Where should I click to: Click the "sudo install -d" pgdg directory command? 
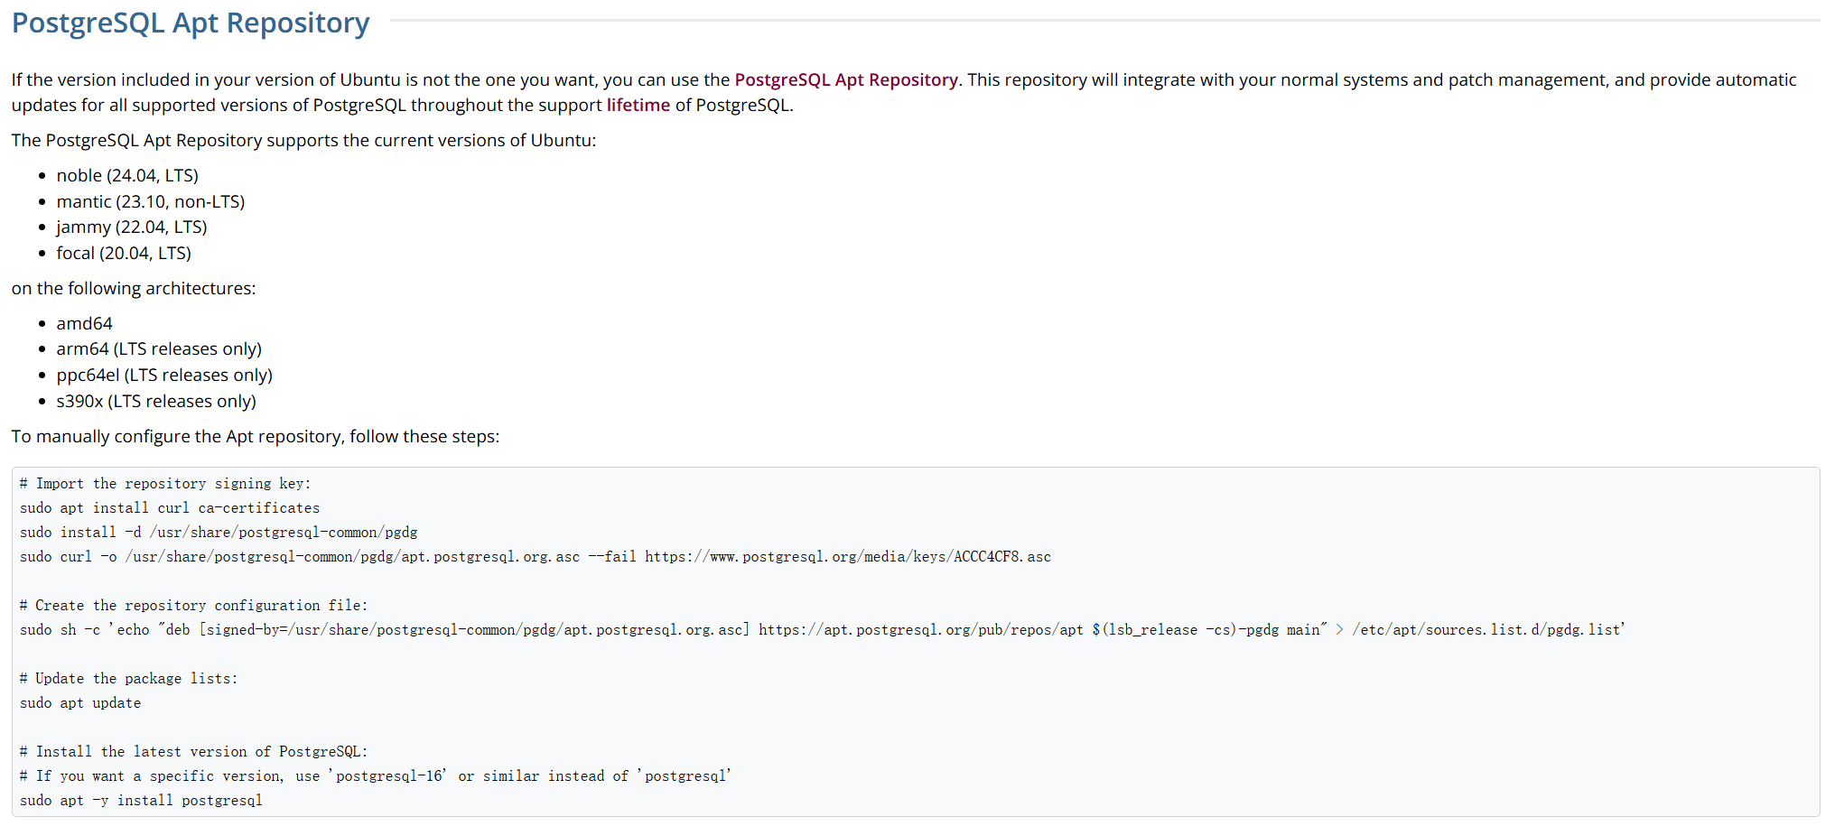click(x=219, y=532)
